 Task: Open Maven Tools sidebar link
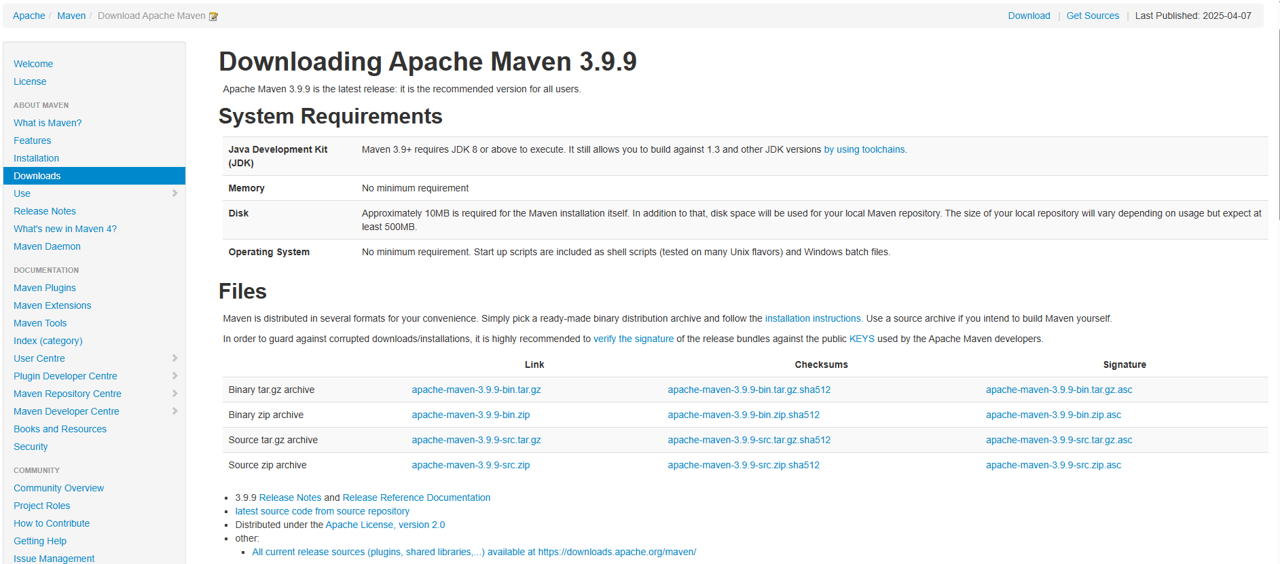pyautogui.click(x=40, y=323)
